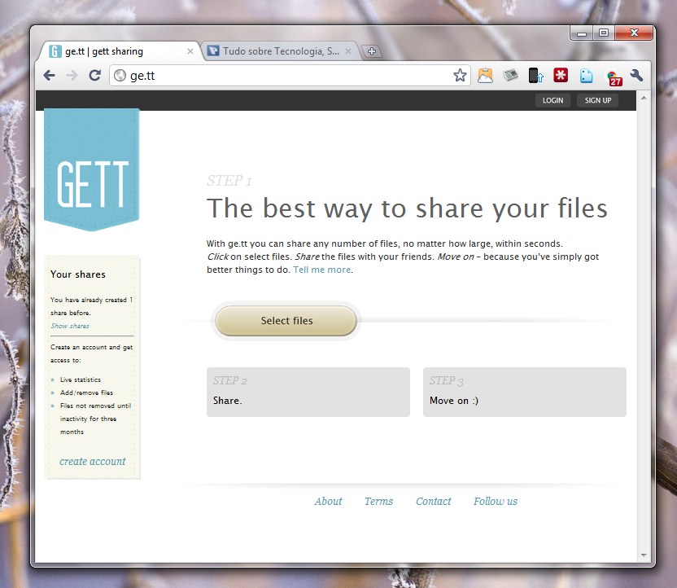Close the Tudo sobre Tecnologia tab
This screenshot has width=677, height=588.
point(348,51)
